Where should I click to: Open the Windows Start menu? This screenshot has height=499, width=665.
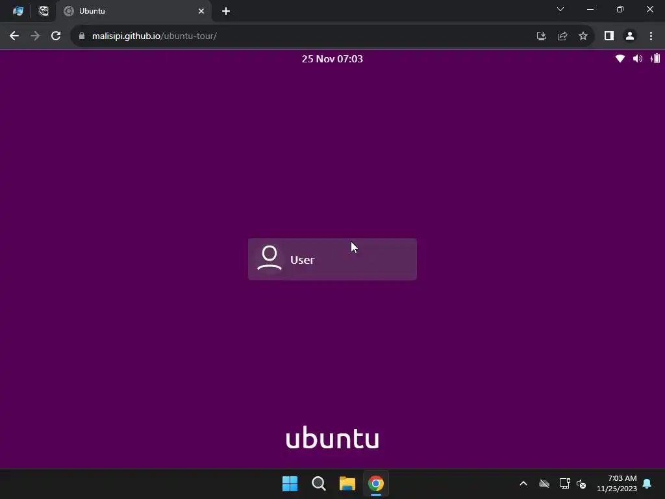click(x=290, y=483)
